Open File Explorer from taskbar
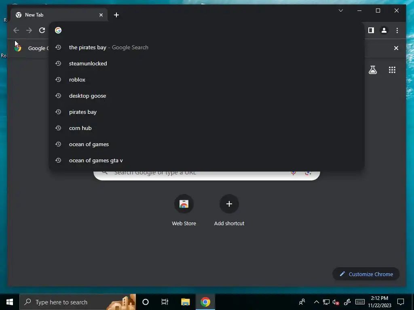414x310 pixels. click(185, 302)
